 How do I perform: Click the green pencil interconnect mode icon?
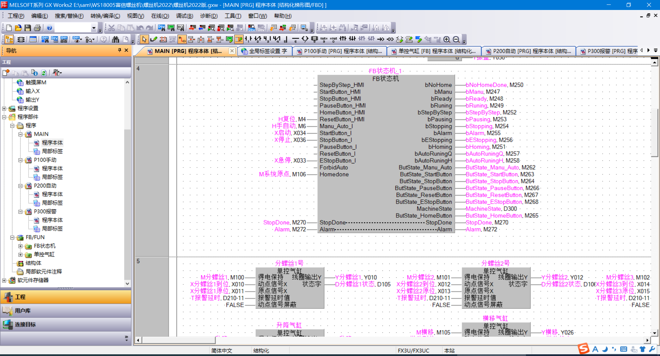154,40
